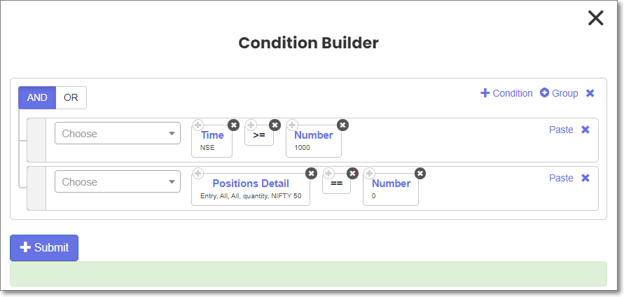Remove the Number 0 block
624x297 pixels.
click(420, 173)
